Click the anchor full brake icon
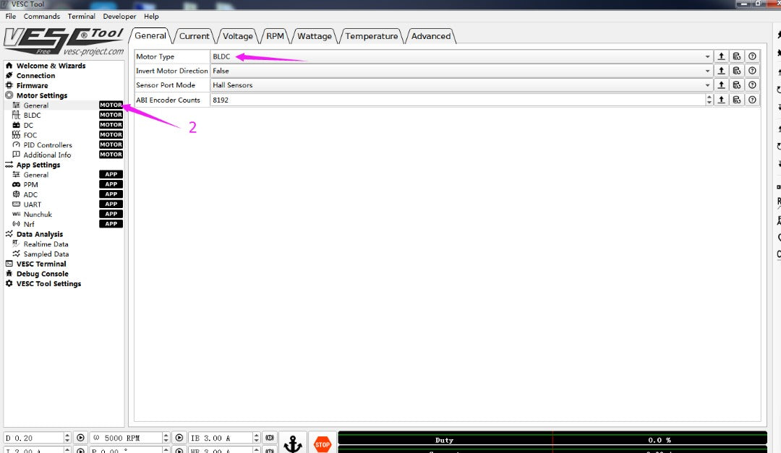Screen dimensions: 781x453 point(292,443)
